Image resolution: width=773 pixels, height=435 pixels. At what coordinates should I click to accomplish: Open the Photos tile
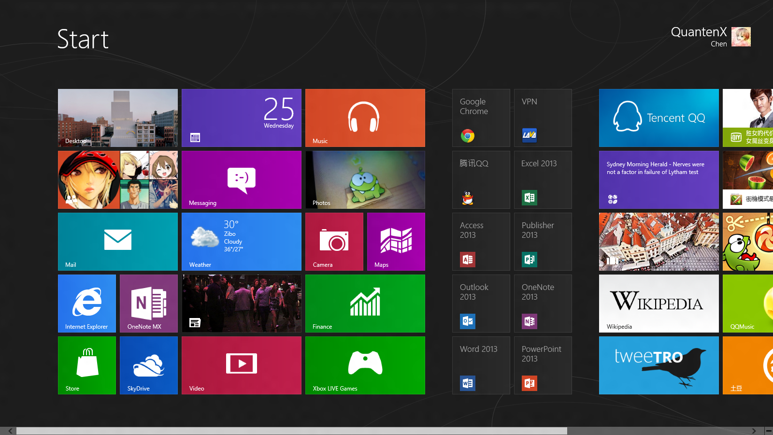(365, 180)
